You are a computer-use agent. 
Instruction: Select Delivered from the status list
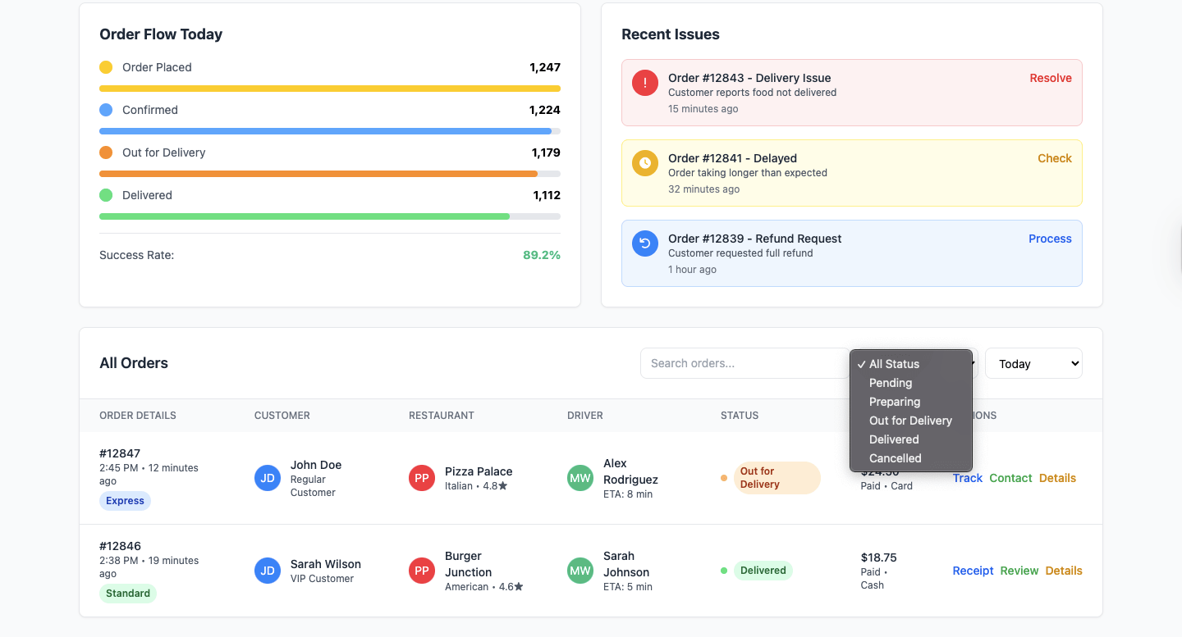(x=894, y=439)
